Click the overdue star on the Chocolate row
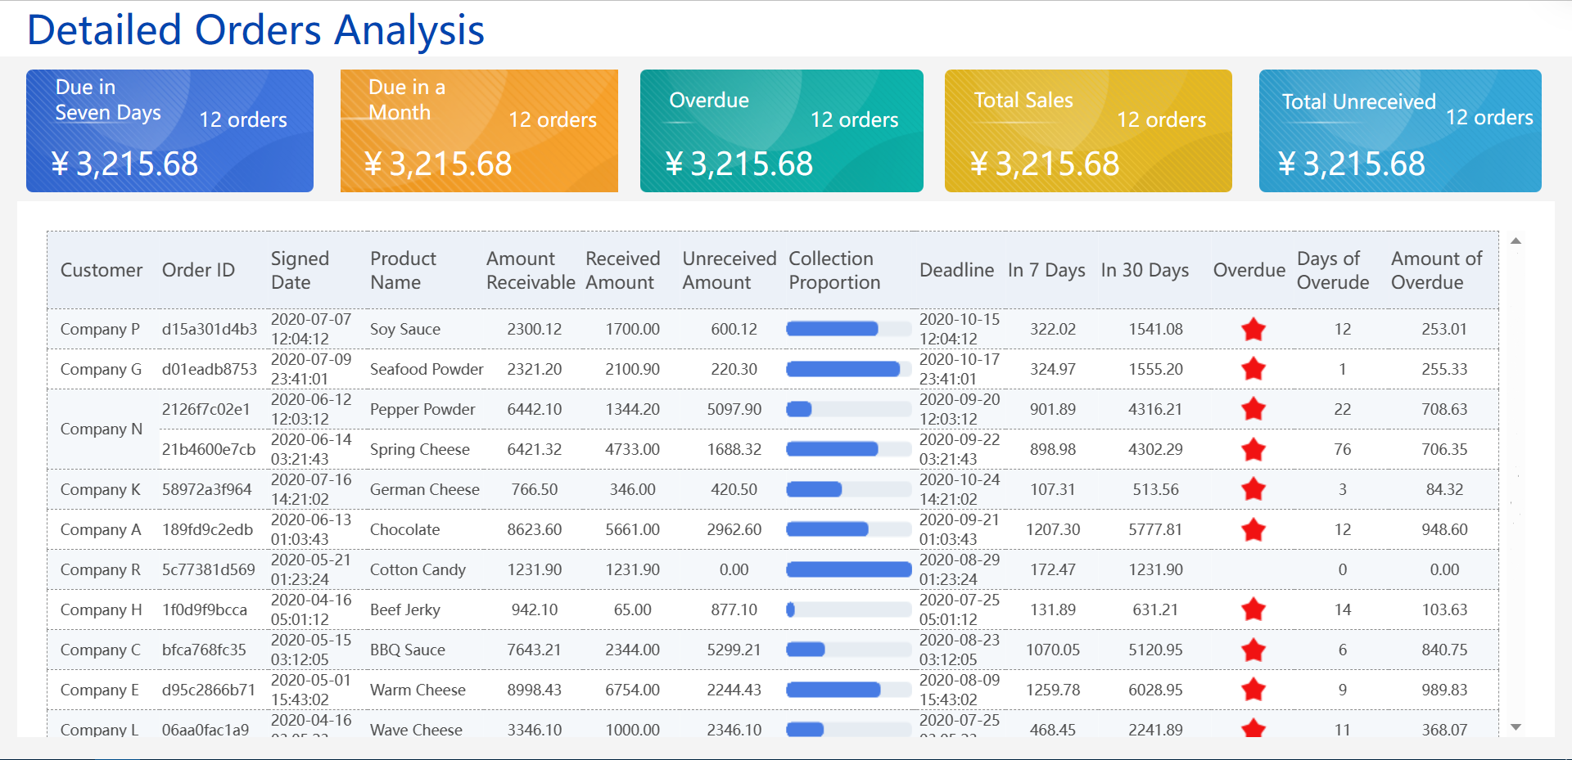 click(x=1253, y=529)
